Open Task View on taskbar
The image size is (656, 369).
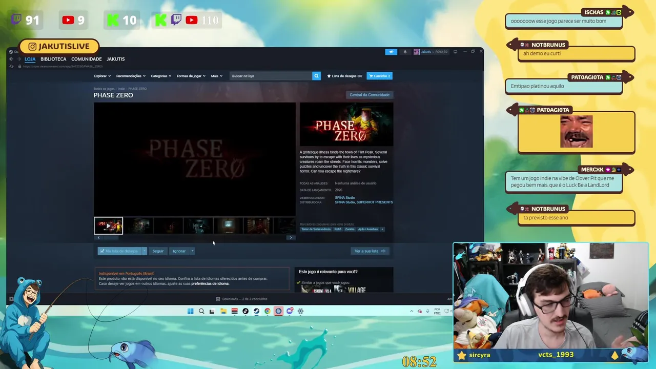point(212,311)
